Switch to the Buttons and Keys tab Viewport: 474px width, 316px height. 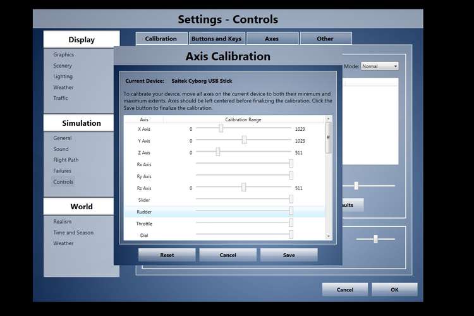[x=216, y=39]
